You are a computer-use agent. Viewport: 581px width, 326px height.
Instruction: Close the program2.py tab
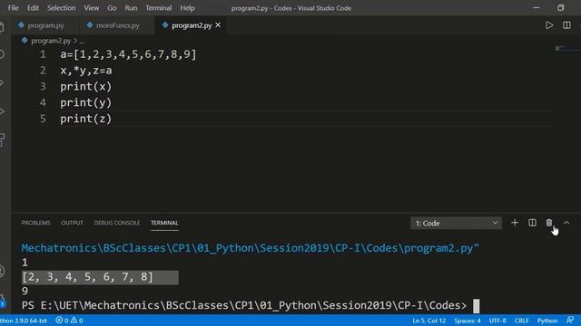pos(218,25)
